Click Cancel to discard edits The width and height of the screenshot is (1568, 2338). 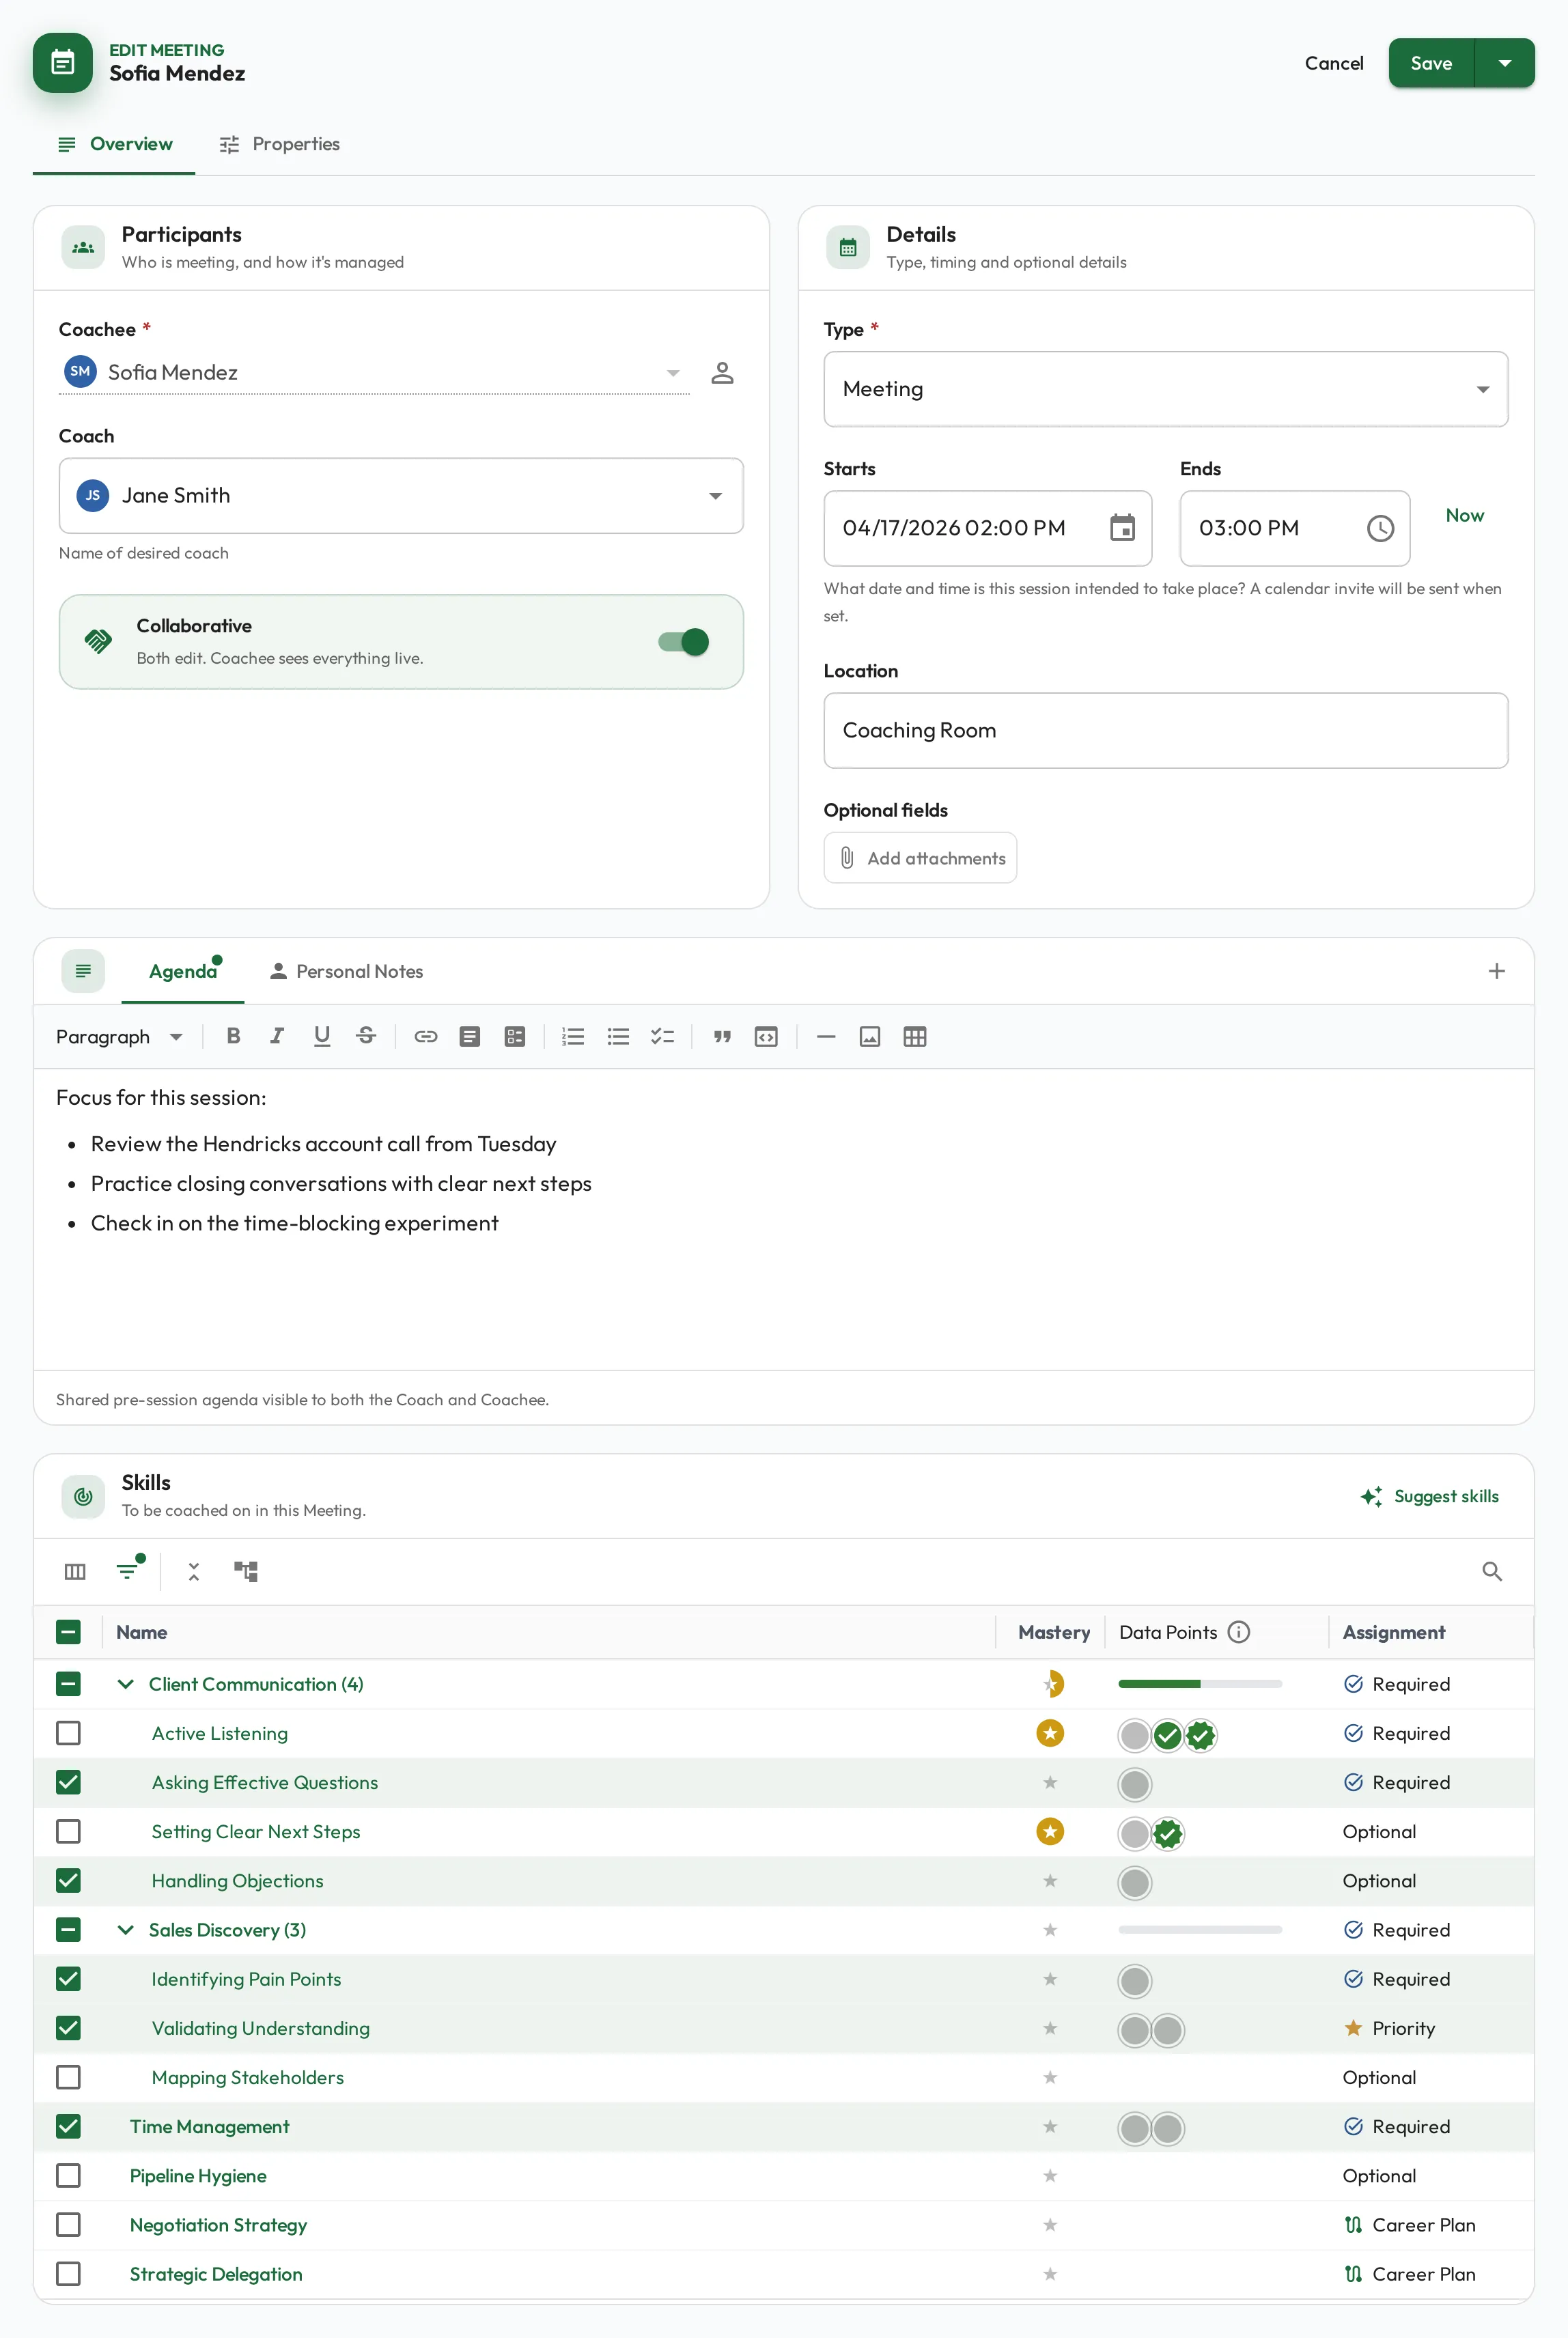click(1334, 63)
